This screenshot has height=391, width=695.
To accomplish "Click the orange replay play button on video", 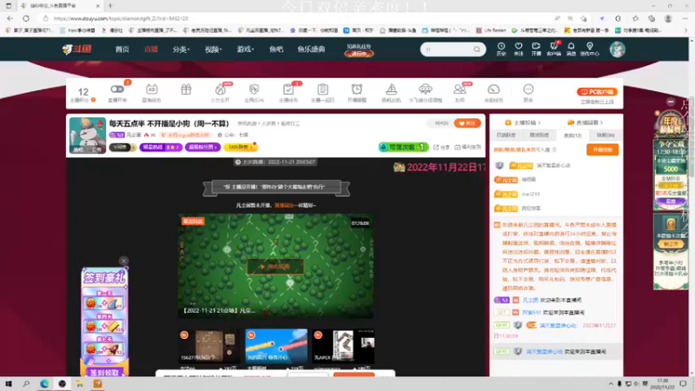I will click(275, 267).
